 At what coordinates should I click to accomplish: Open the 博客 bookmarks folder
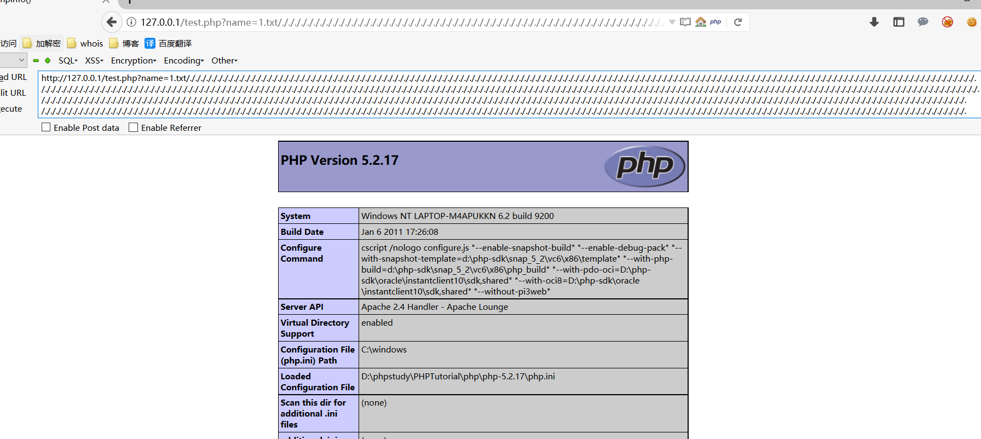(124, 43)
